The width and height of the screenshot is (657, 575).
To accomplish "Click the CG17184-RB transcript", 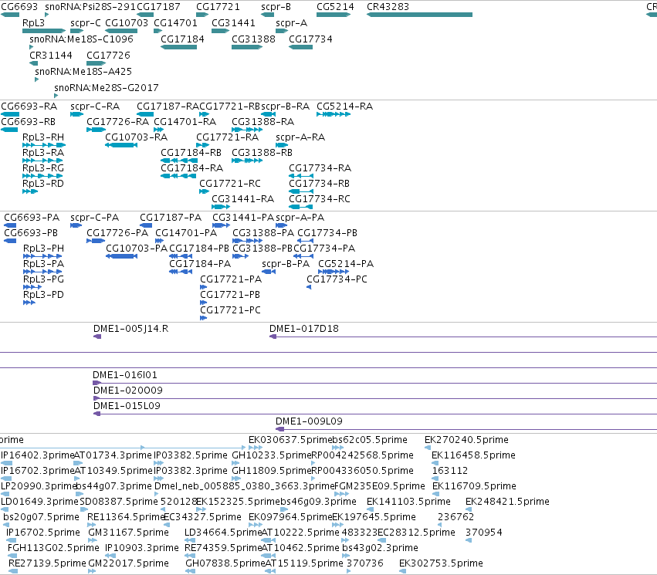I will tap(179, 161).
